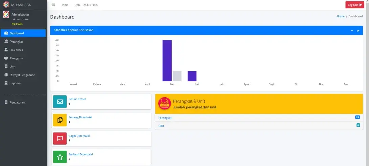
Task: Click the Home breadcrumb link
Action: tap(341, 16)
